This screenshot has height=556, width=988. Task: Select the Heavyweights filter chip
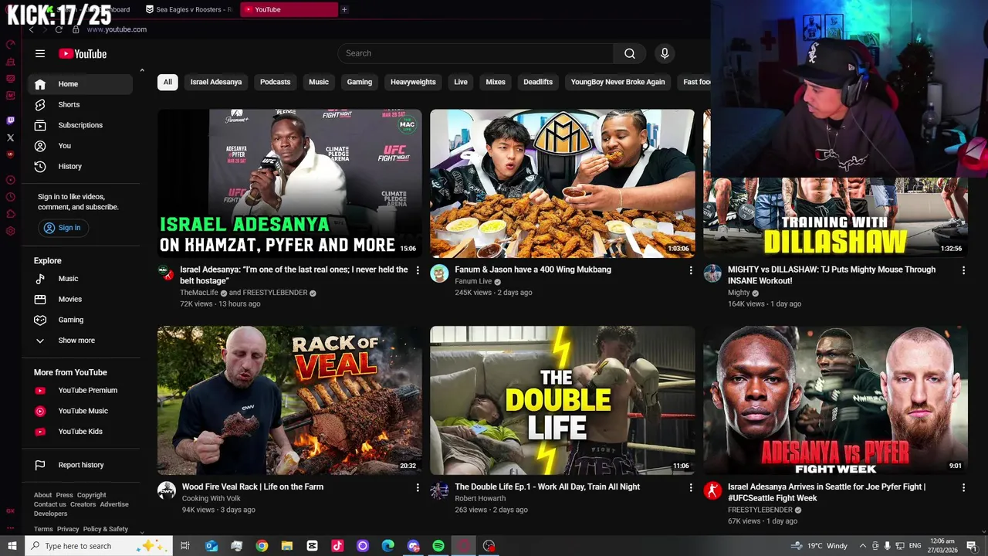(413, 82)
